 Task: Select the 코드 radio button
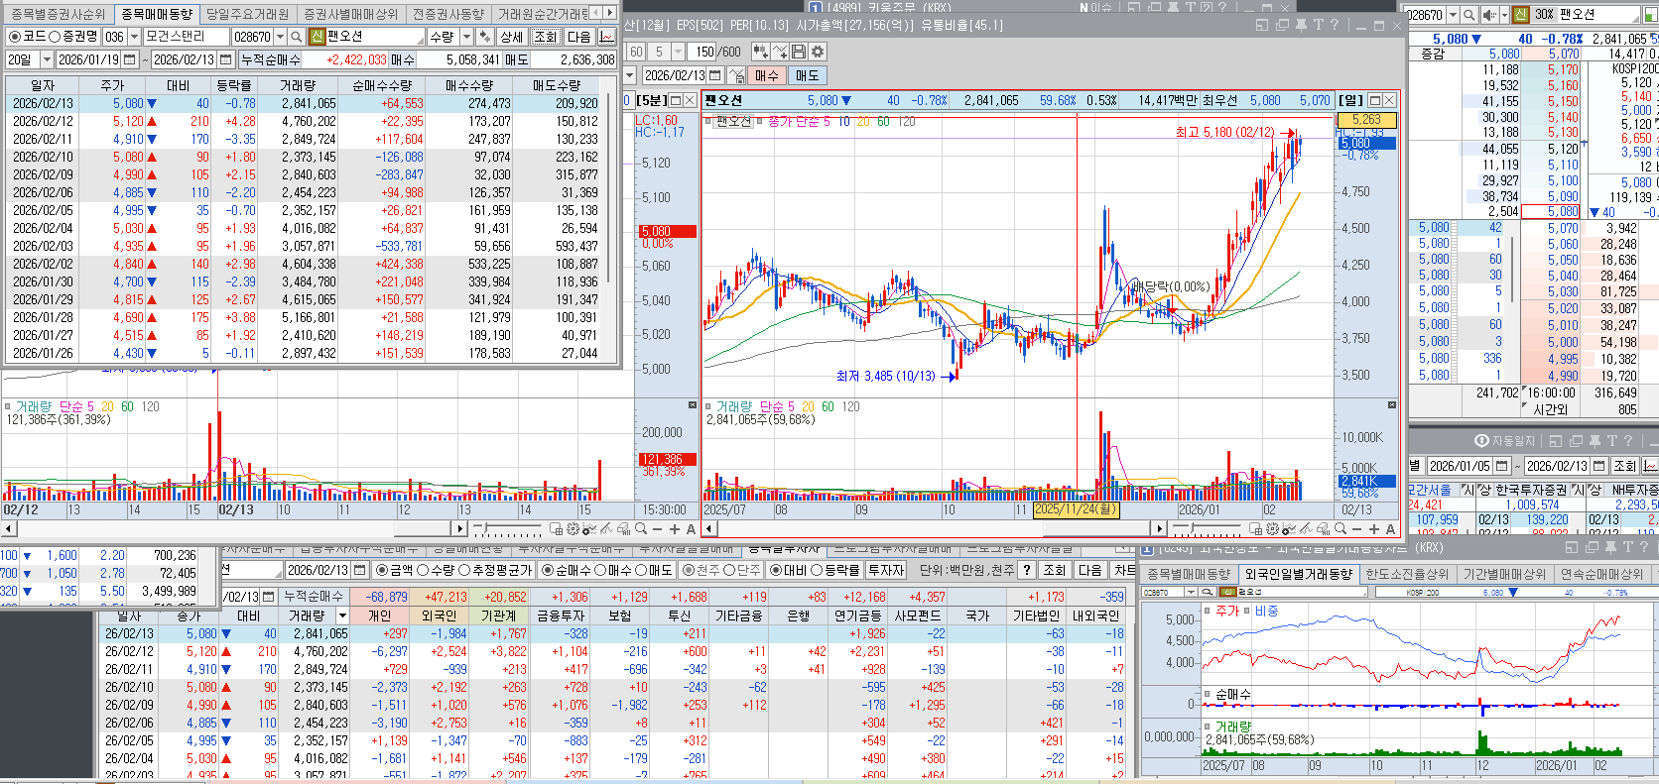pos(15,37)
